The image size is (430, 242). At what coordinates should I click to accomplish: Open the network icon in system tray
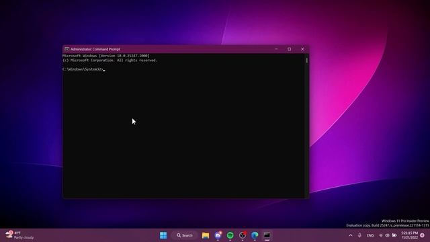coord(381,235)
